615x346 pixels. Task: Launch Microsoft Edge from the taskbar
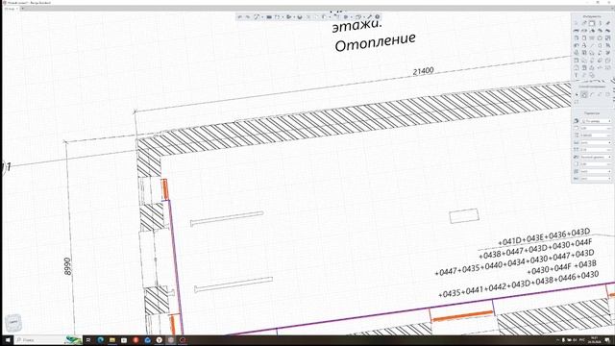point(100,339)
